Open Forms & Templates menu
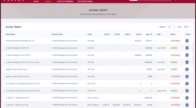This screenshot has height=108, width=196. click(65, 1)
